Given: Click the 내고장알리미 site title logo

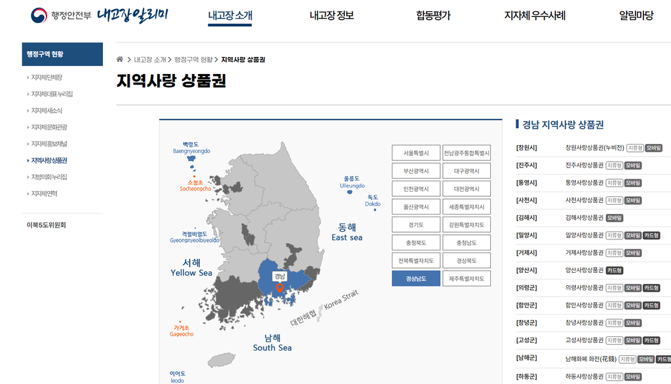Looking at the screenshot, I should 132,16.
